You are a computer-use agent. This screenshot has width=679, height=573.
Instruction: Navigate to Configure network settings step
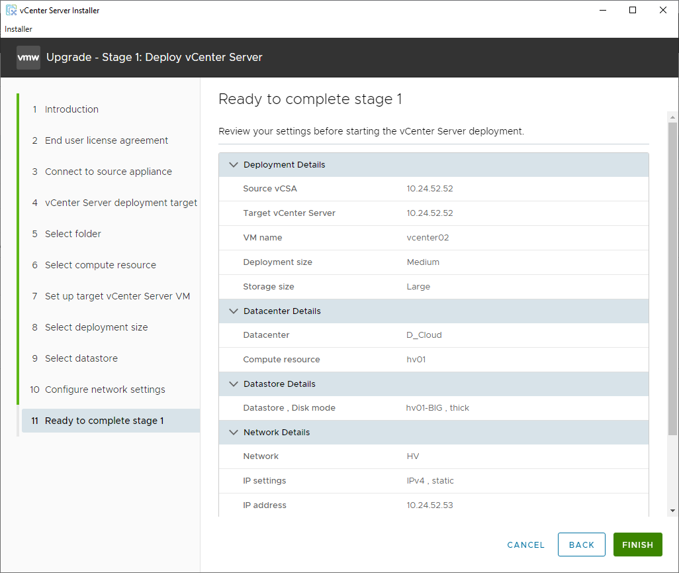click(x=105, y=390)
